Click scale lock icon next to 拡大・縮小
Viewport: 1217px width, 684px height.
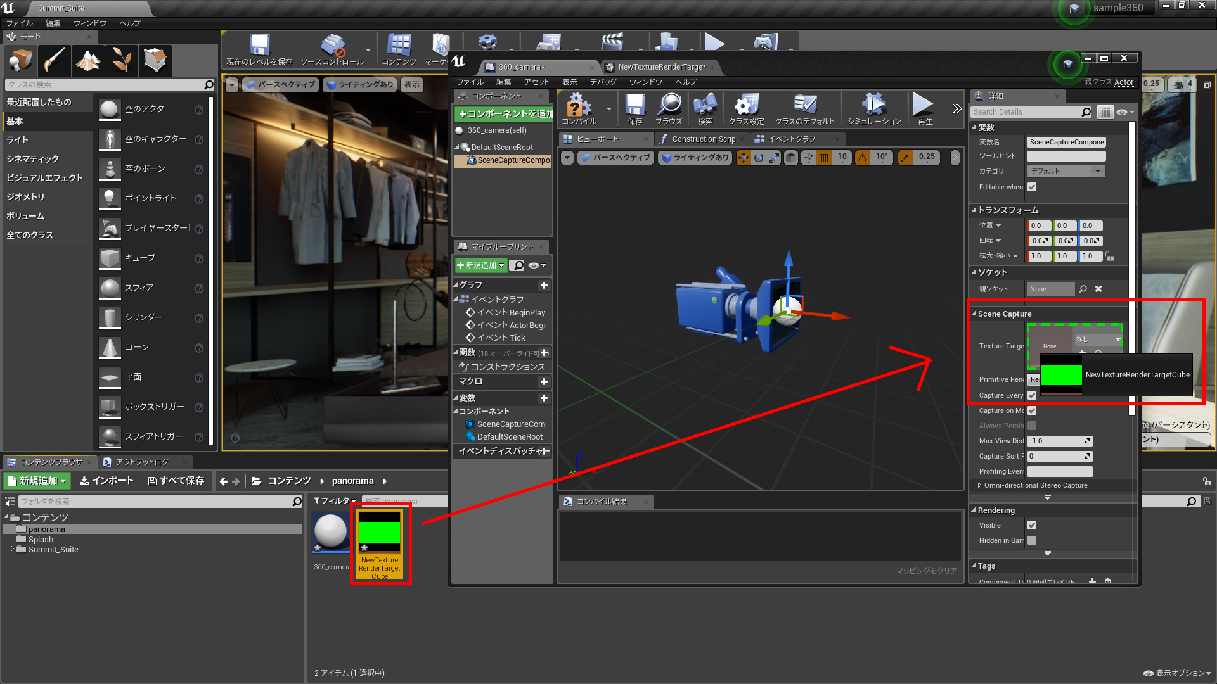1109,256
